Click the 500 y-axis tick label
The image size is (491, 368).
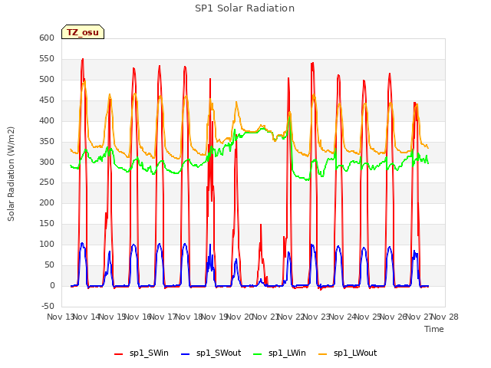(47, 79)
